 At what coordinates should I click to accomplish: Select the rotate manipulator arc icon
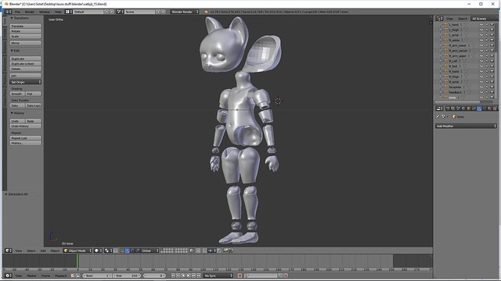pos(132,251)
